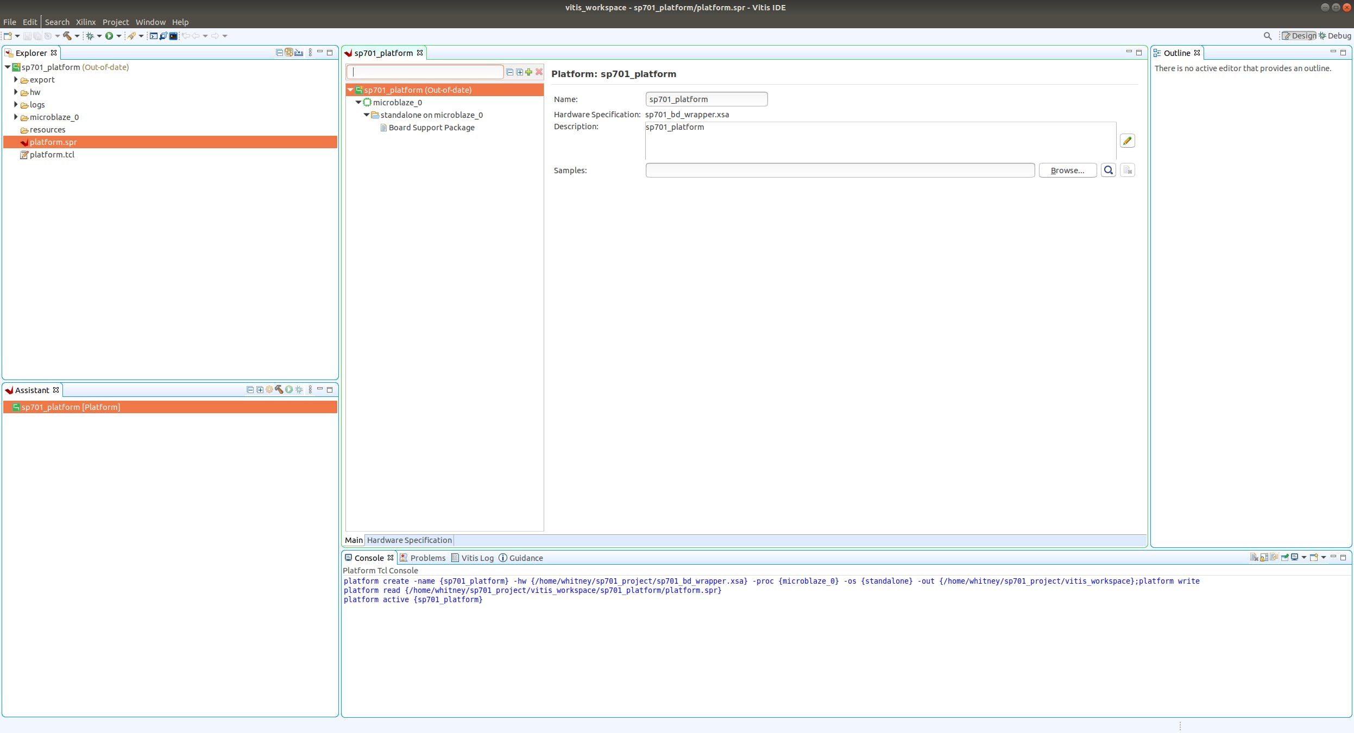Open the Project menu
Screen dimensions: 1354x733
pyautogui.click(x=116, y=22)
